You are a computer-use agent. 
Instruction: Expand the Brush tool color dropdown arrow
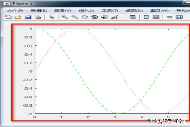tap(122, 17)
